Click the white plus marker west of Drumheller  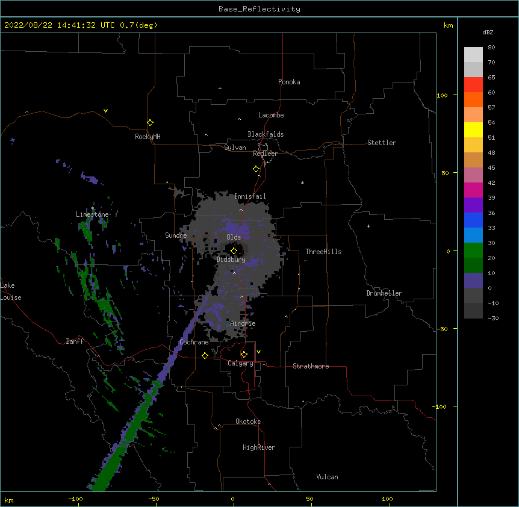coord(368,226)
